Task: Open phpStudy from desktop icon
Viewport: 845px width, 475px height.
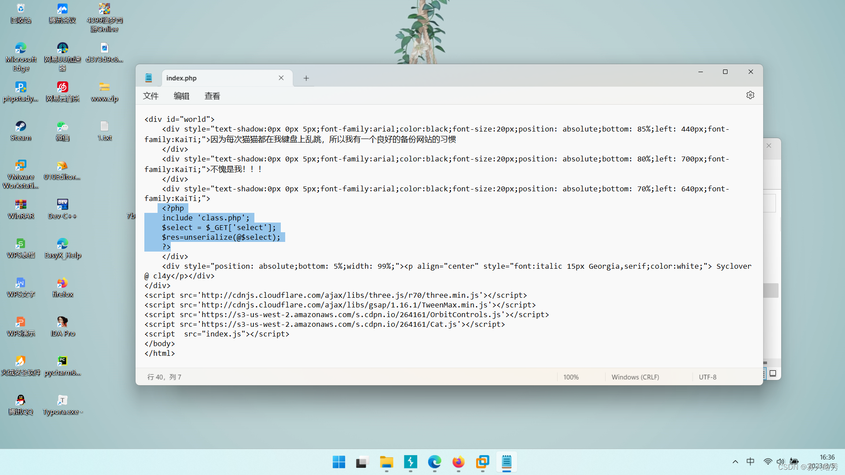Action: [20, 90]
